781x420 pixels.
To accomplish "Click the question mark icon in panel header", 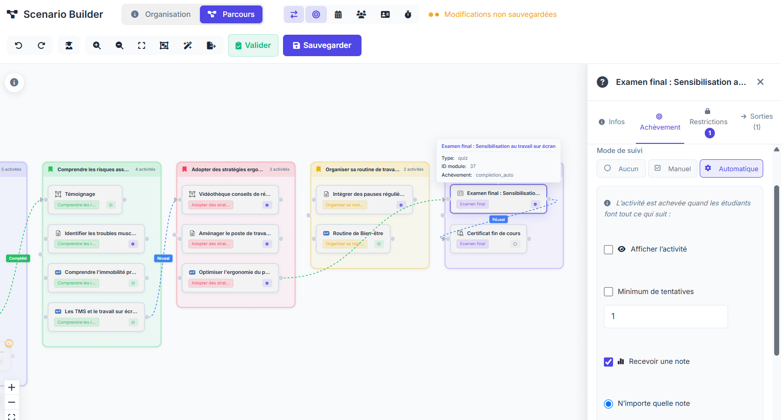I will pos(603,82).
